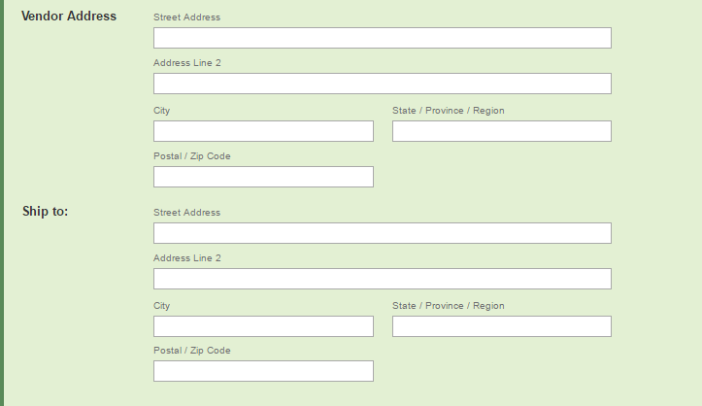Screen dimensions: 702x406
Task: Select the Ship to Postal / Zip Code field
Action: (x=263, y=371)
